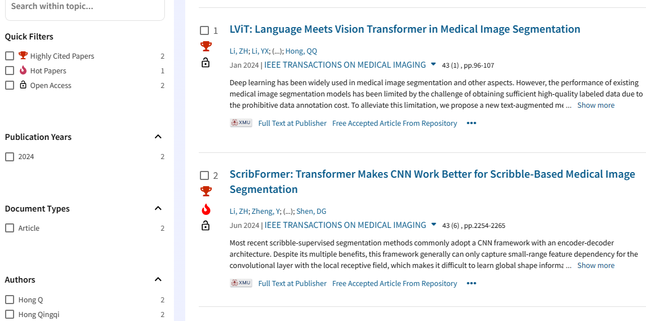Click the hot paper flame icon on ScribFormer
Viewport: 646px width, 321px height.
[x=206, y=209]
